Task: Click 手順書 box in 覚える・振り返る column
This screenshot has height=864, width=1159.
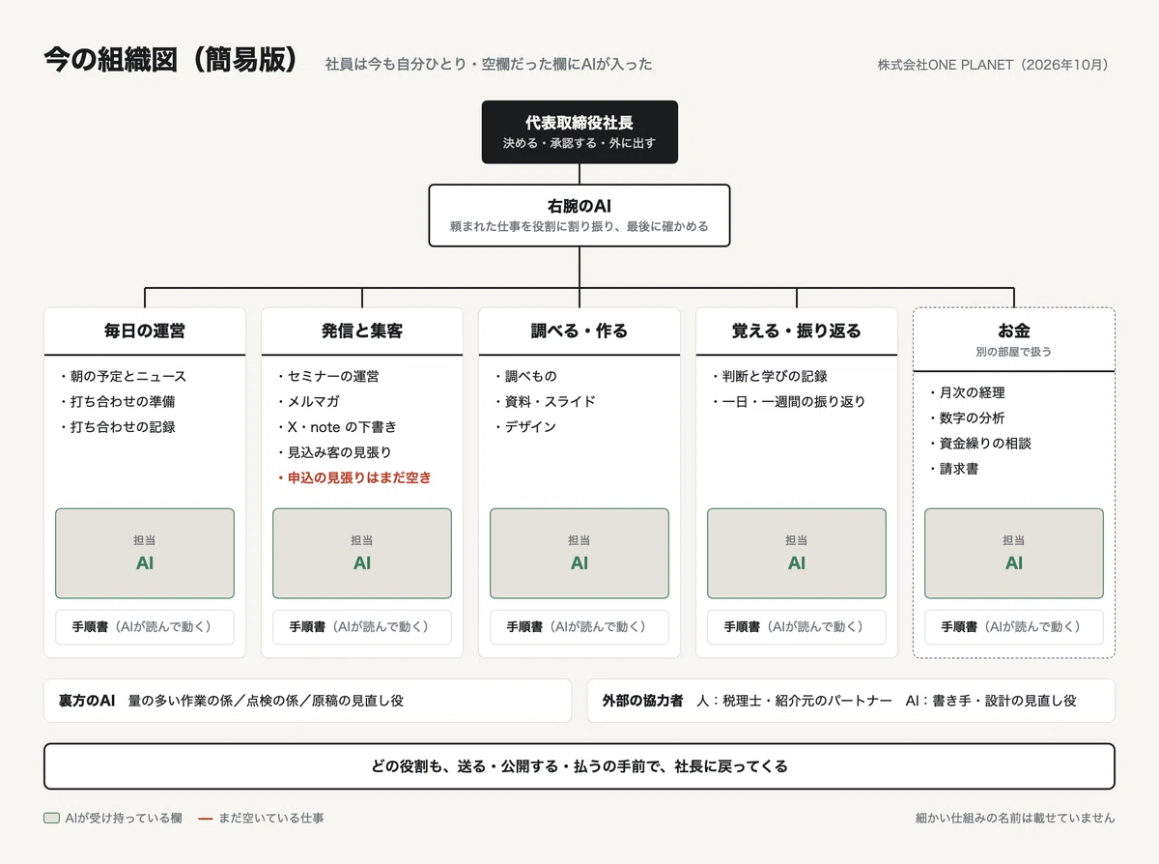Action: 797,627
